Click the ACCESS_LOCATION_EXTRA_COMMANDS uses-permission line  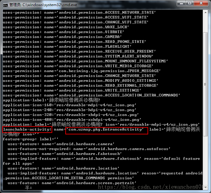92,95
